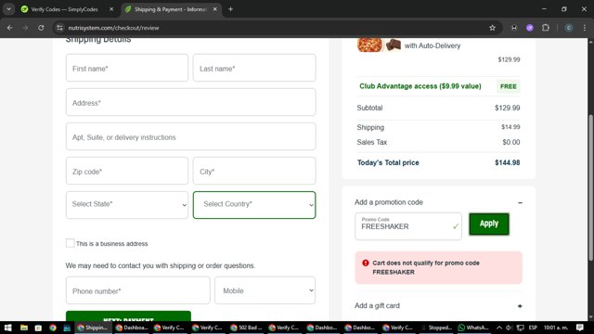Open the Windows Start menu
The width and height of the screenshot is (594, 334).
7,328
